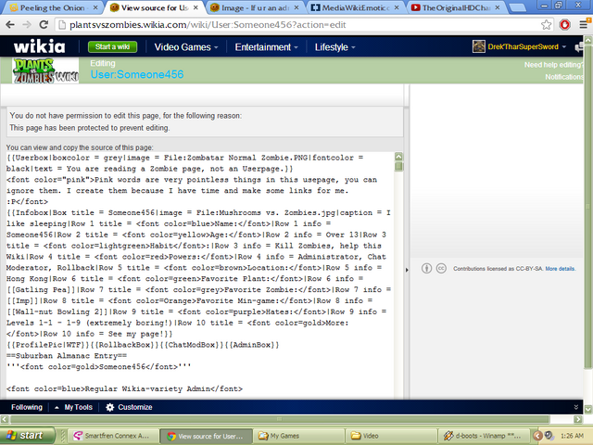
Task: Open the My Games taskbar folder
Action: (x=299, y=436)
